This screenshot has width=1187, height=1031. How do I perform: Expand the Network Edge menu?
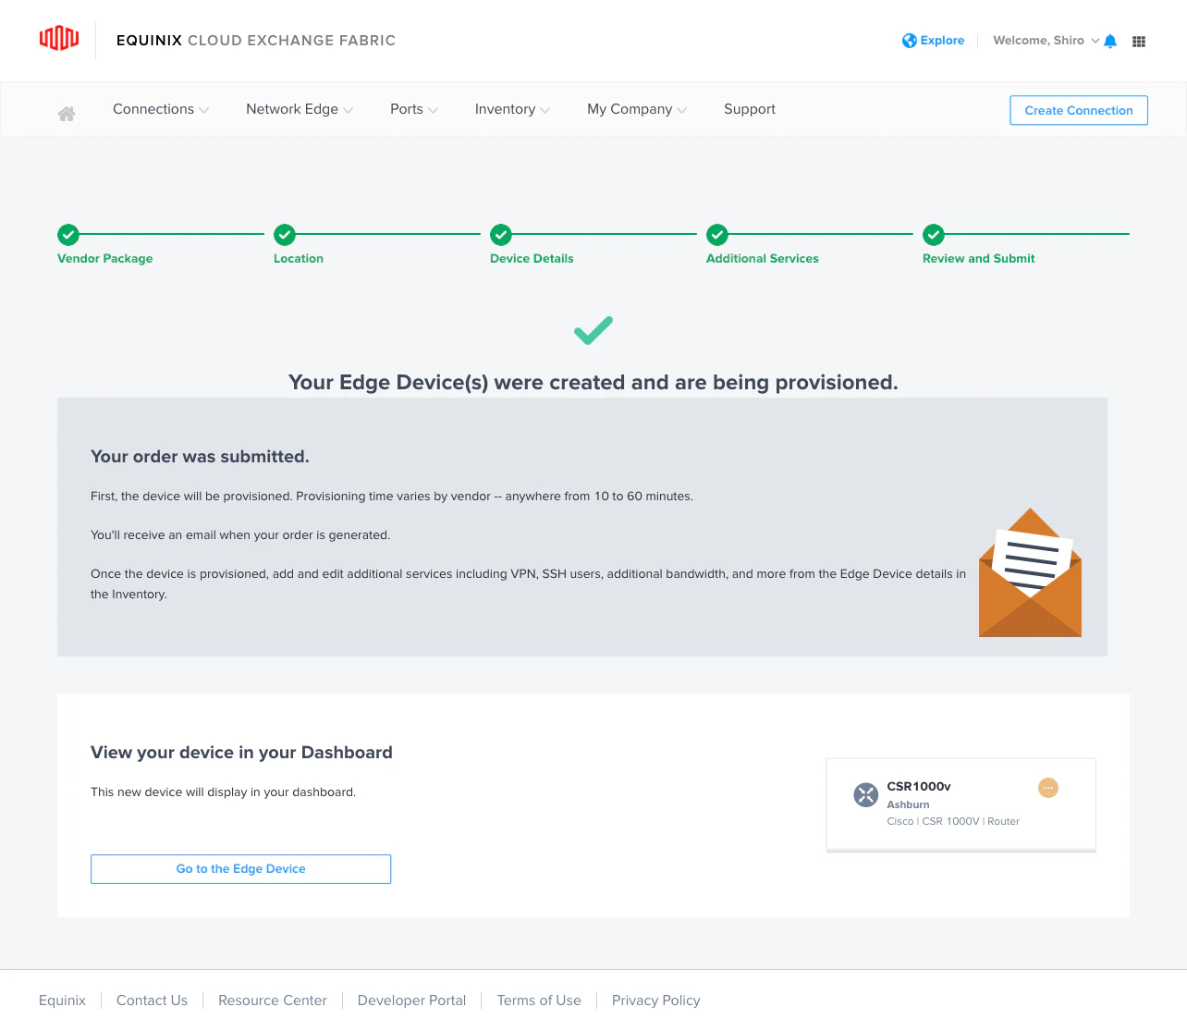300,109
